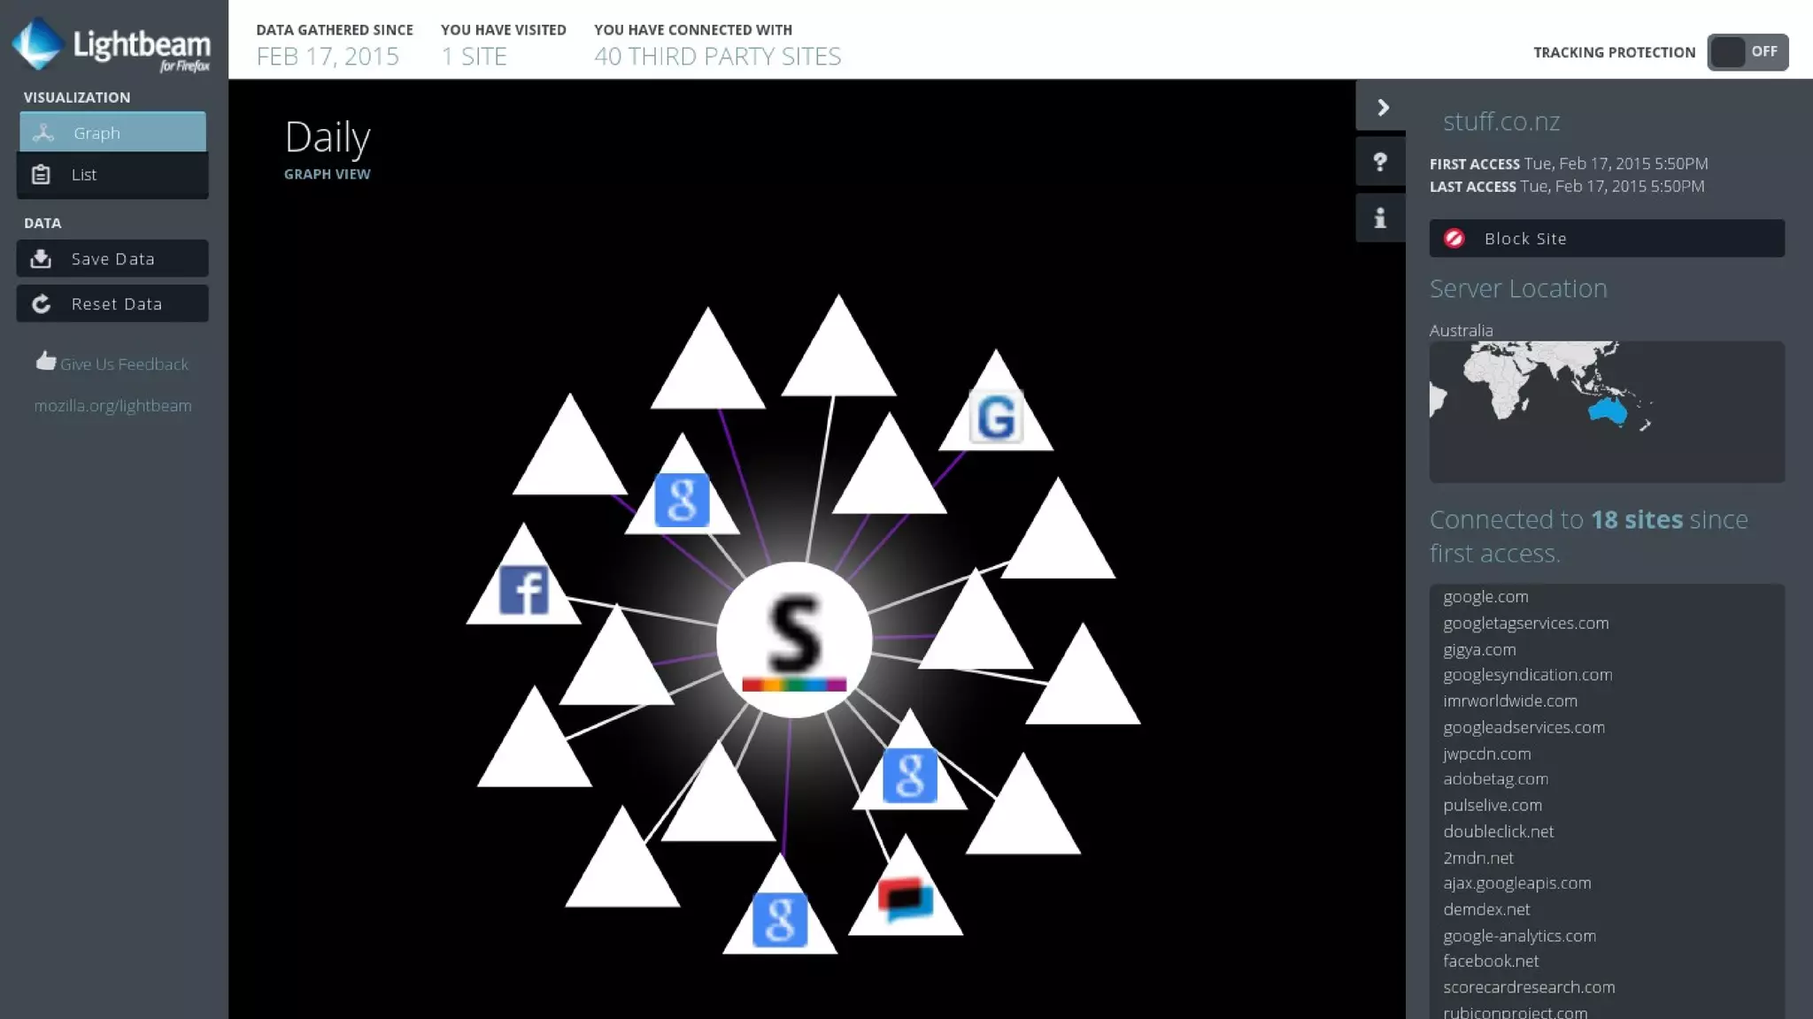Click the thumbs-up feedback icon
This screenshot has height=1019, width=1813.
(x=45, y=361)
